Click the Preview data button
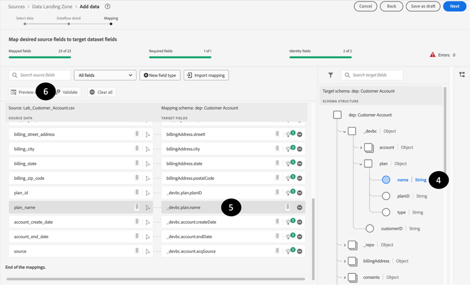The width and height of the screenshot is (470, 285). pos(26,92)
